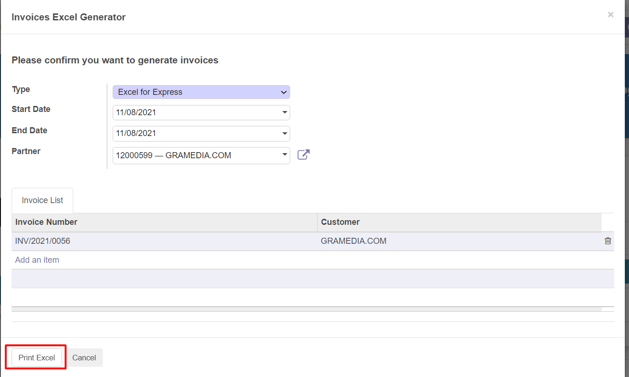Click the End Date field label

[29, 130]
